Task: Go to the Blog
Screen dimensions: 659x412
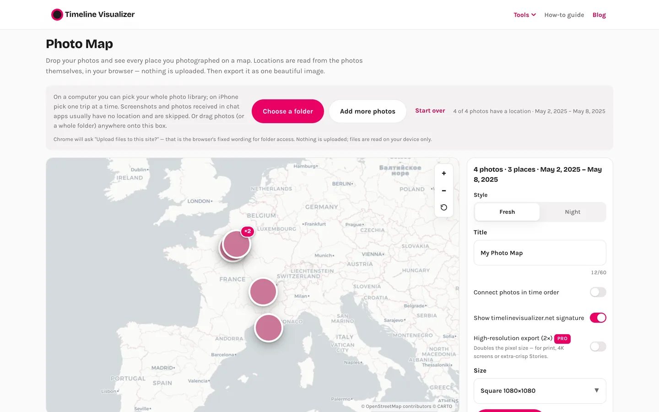Action: pos(599,15)
